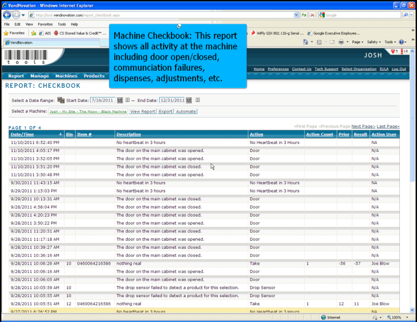The image size is (417, 322).
Task: Open the Manage navigation menu
Action: tap(40, 76)
